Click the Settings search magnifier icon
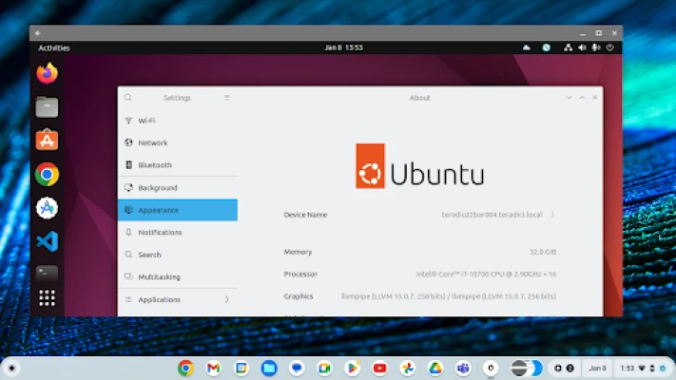Image resolution: width=676 pixels, height=380 pixels. 128,98
